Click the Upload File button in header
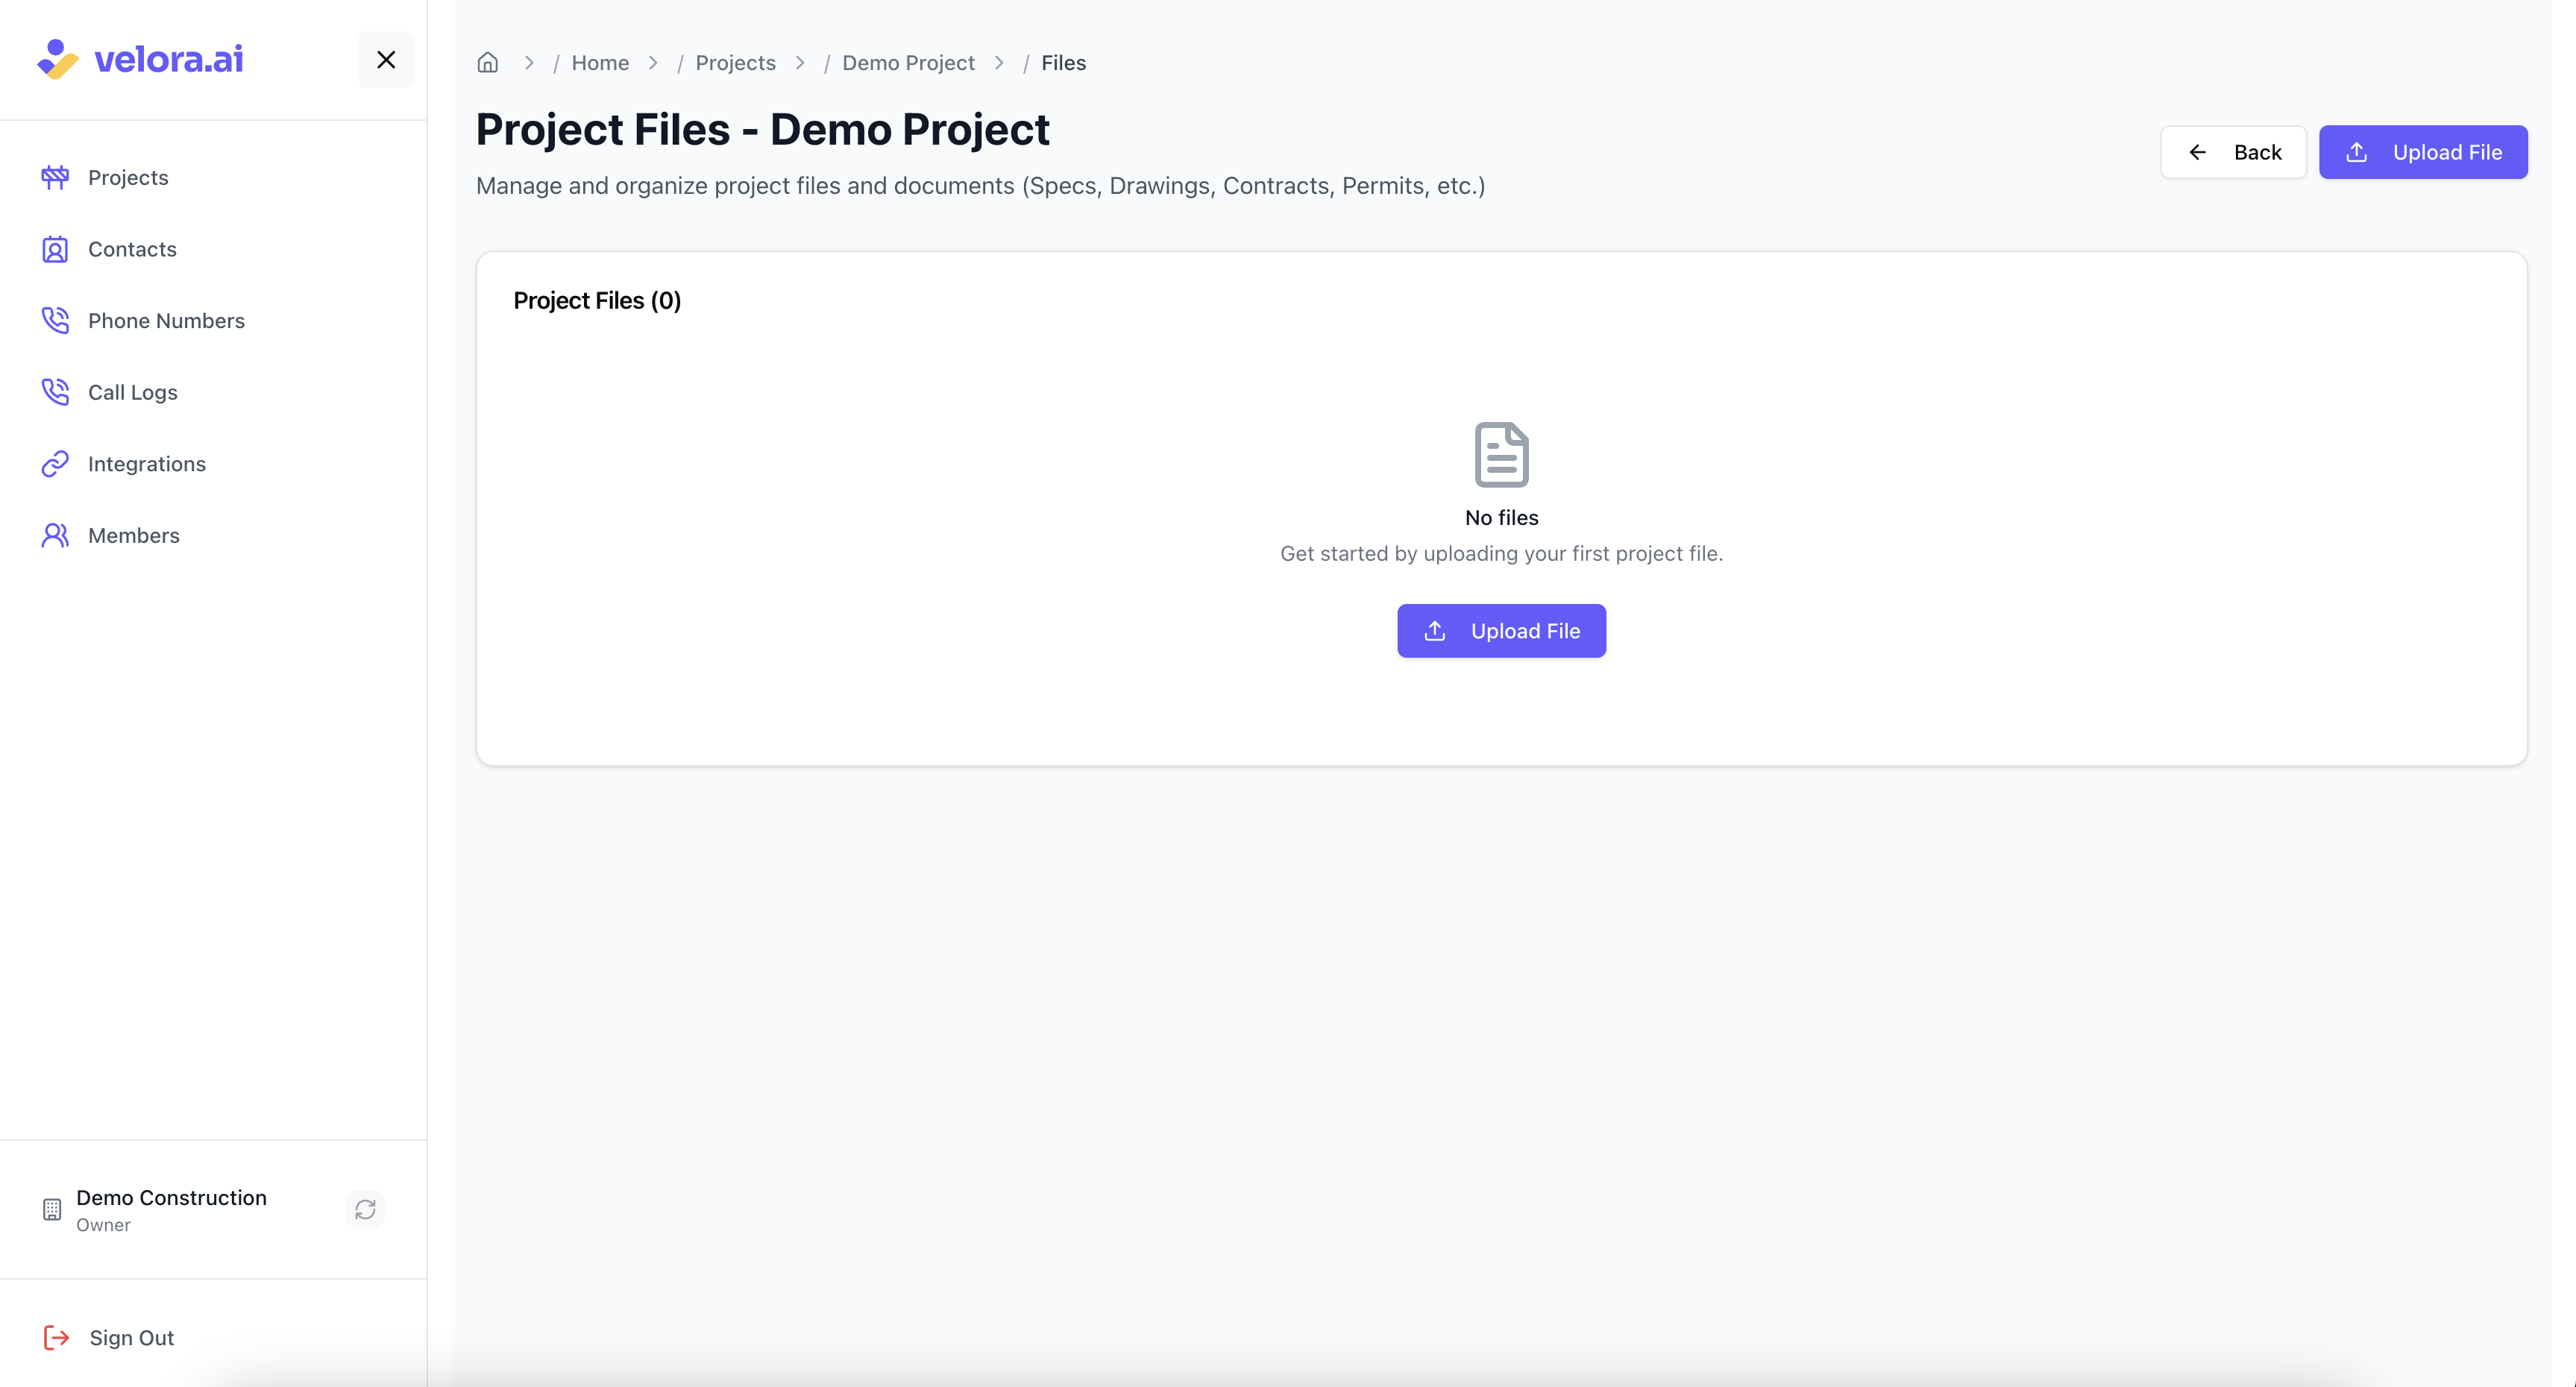The image size is (2576, 1387). (x=2423, y=152)
